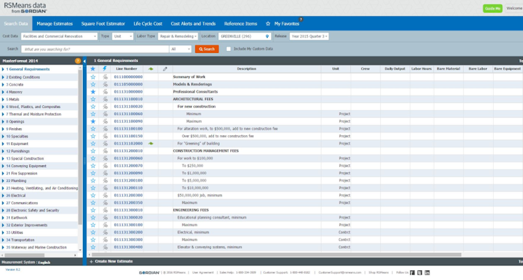Click the star column header icon

[93, 69]
